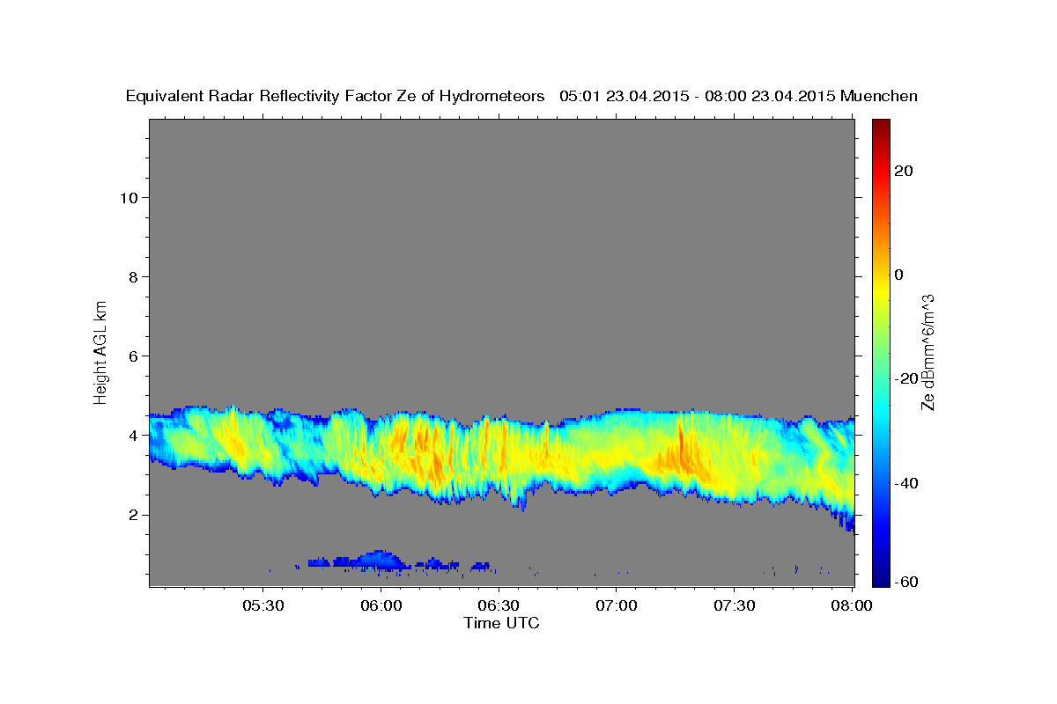Click the 08:00 time tick label

coord(852,606)
